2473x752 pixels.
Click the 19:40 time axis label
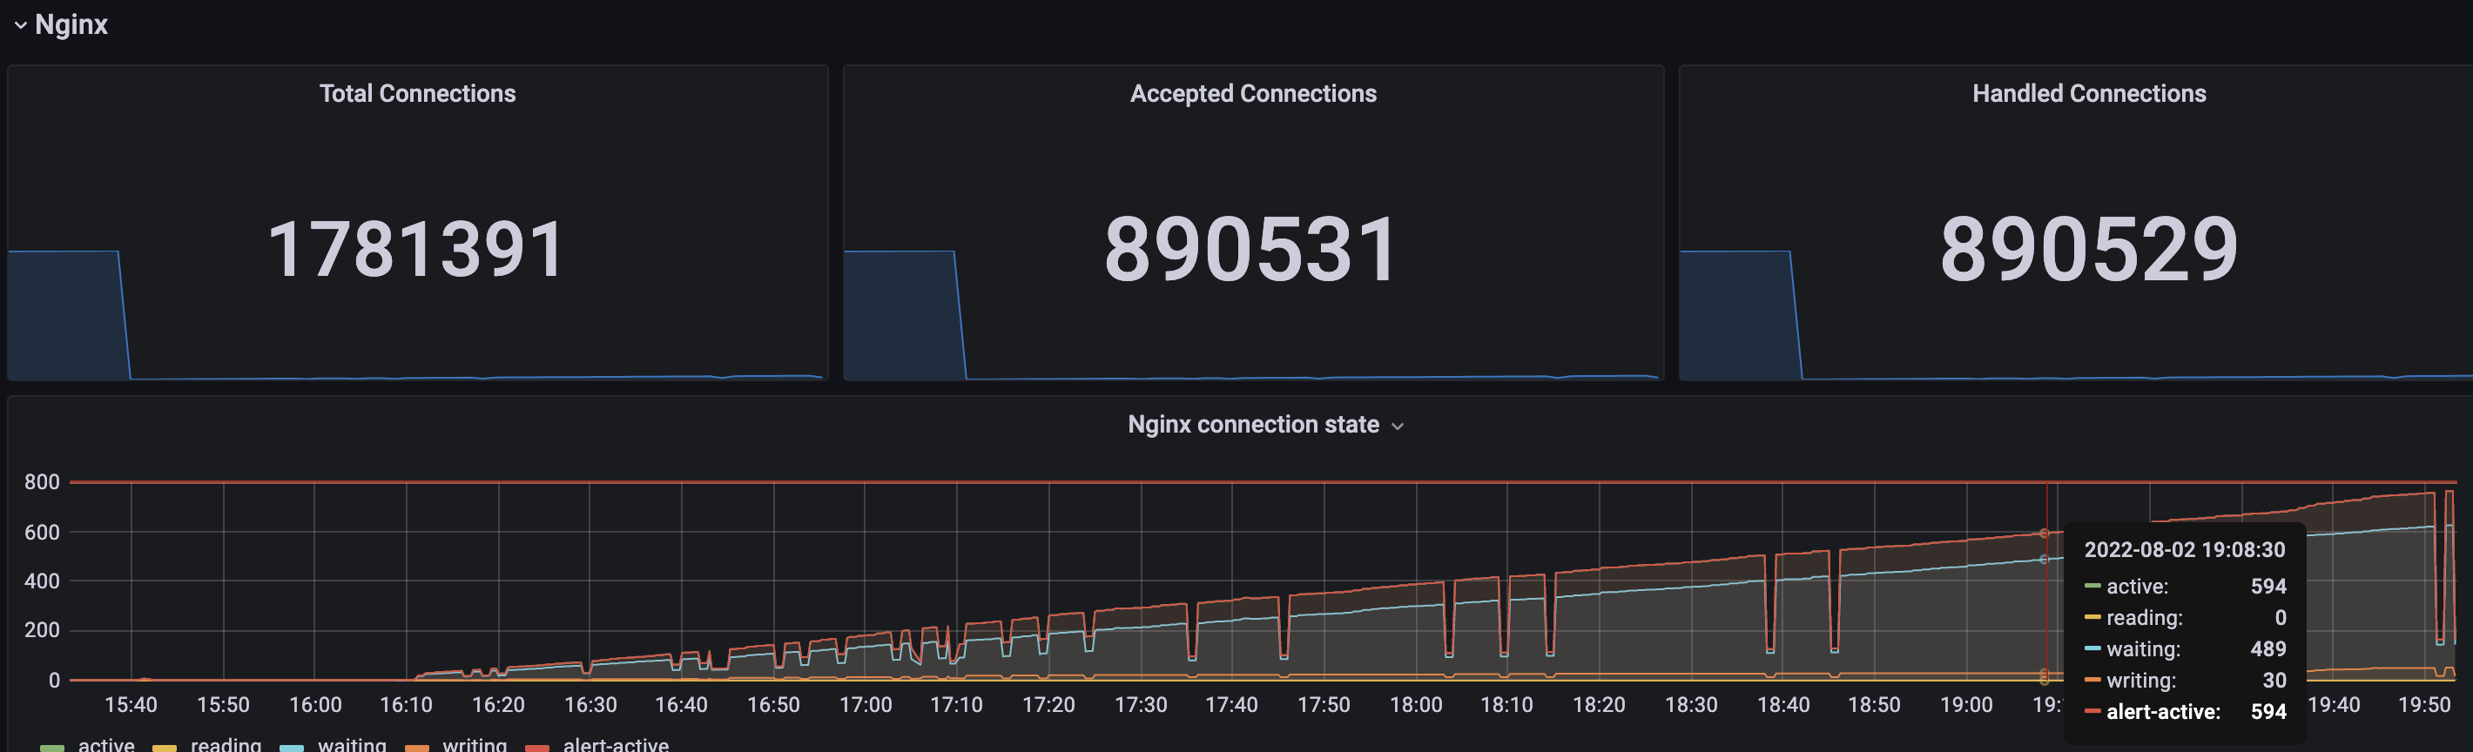[x=2334, y=705]
